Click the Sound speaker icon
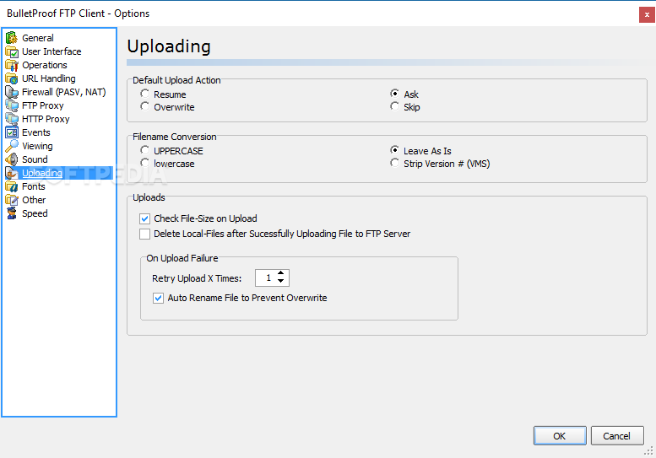The image size is (656, 458). pyautogui.click(x=12, y=159)
